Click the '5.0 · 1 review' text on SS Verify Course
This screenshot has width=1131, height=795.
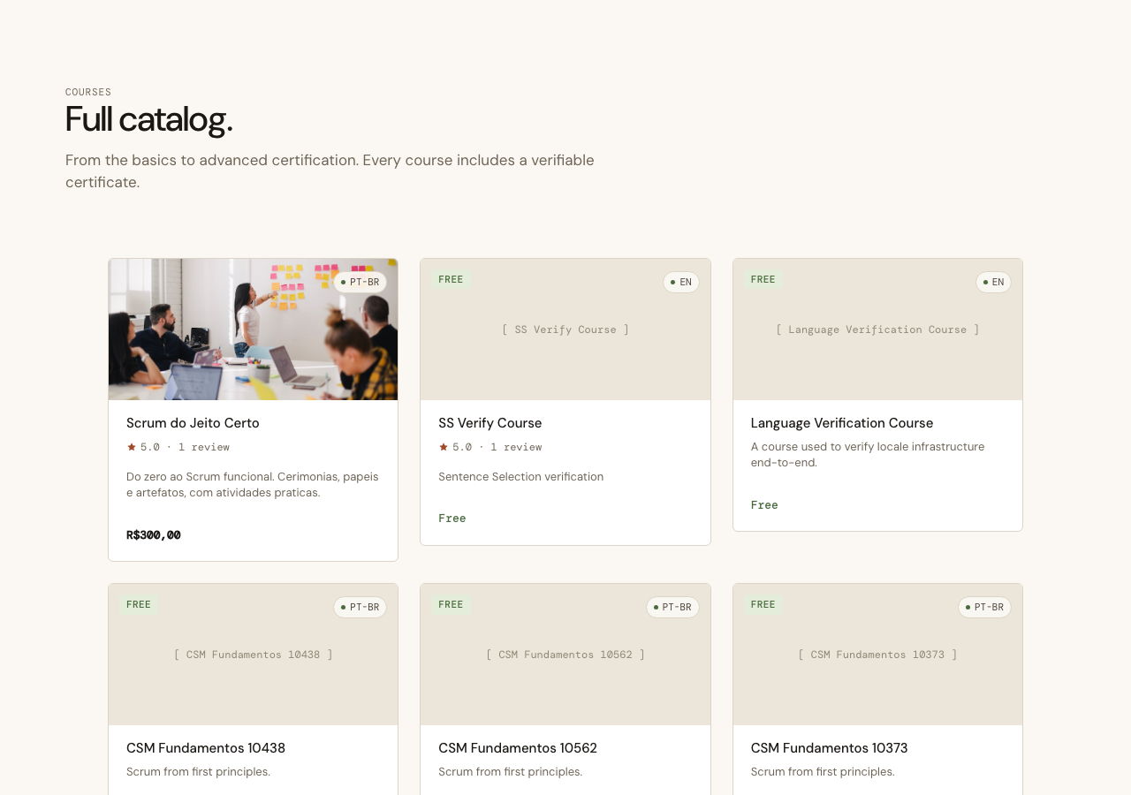[x=497, y=447]
